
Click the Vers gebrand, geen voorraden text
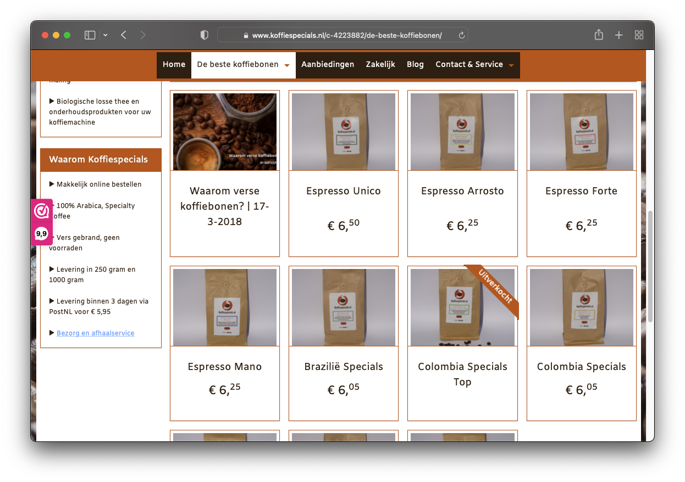[84, 243]
